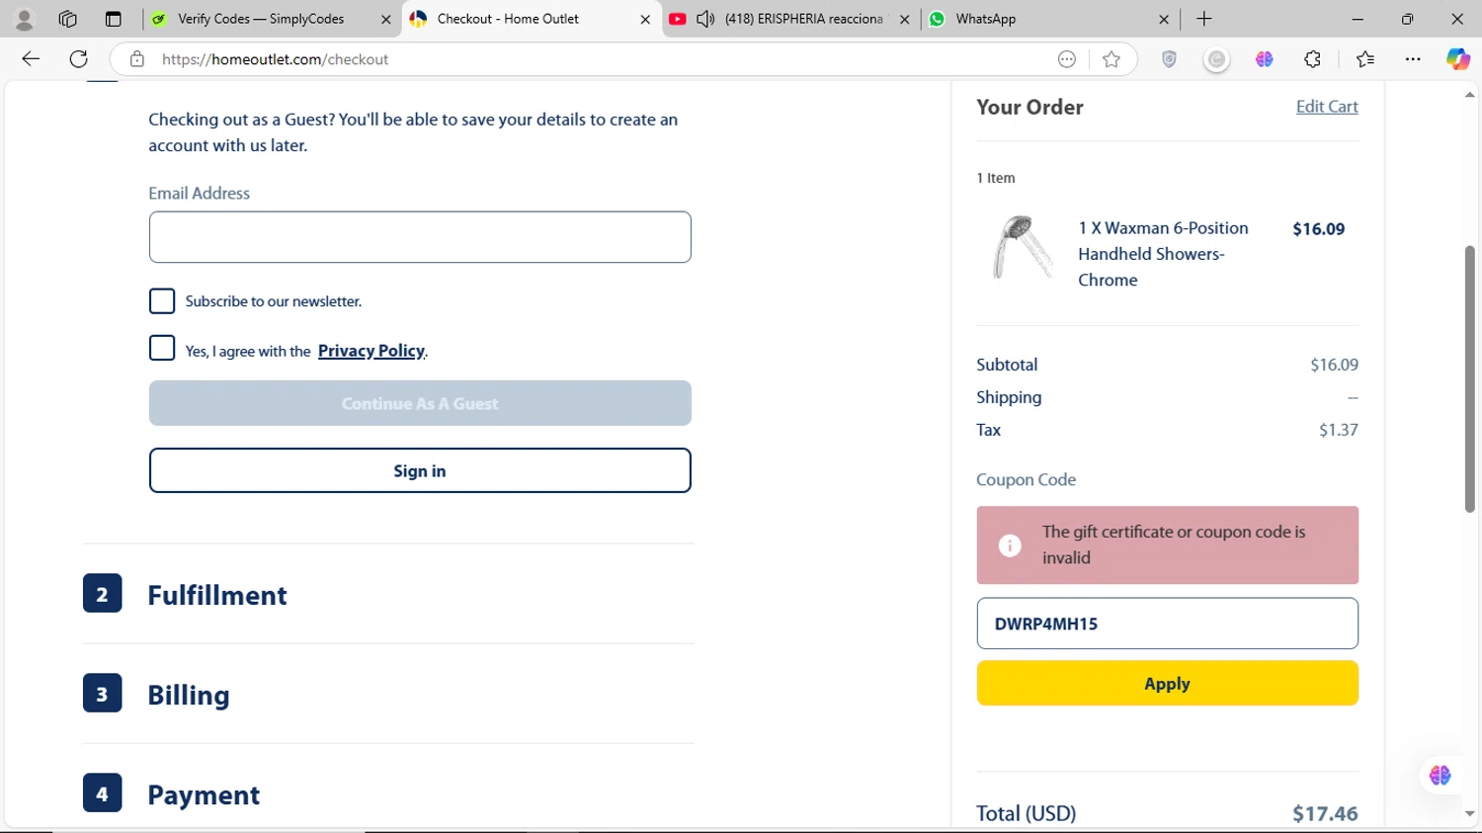This screenshot has height=833, width=1482.
Task: Click the scrollbar down arrow
Action: pos(1470,814)
